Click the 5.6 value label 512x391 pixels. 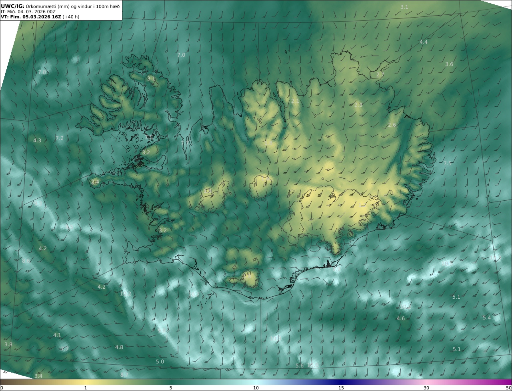300,365
